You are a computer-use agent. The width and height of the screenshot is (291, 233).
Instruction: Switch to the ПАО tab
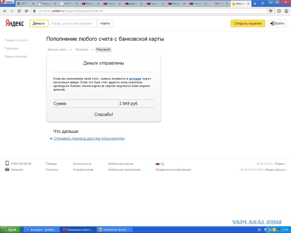(218, 4)
